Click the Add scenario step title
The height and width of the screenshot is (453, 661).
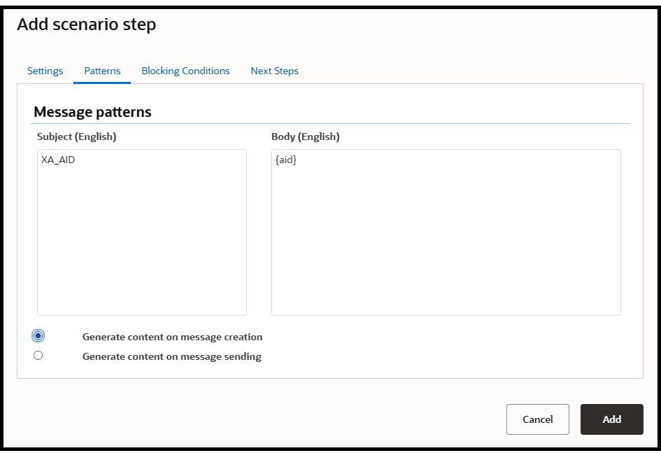[x=87, y=24]
